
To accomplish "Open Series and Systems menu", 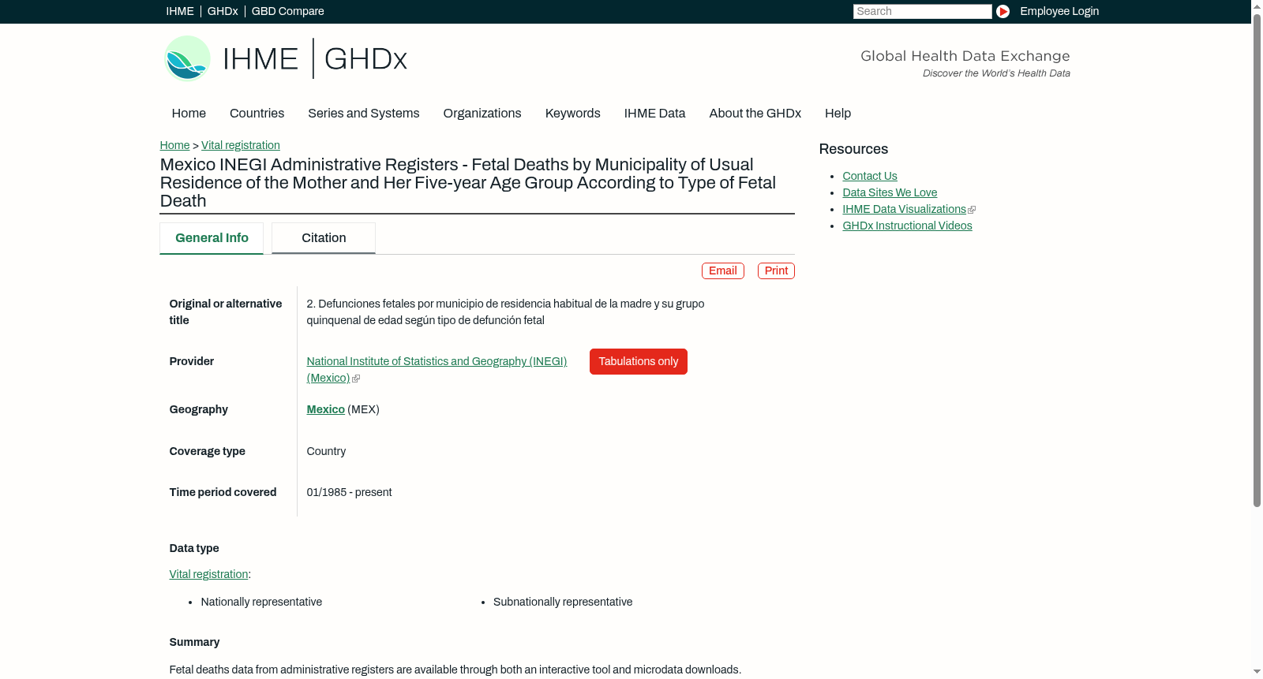I will [364, 114].
